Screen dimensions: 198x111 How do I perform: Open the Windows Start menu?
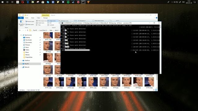tap(2, 2)
